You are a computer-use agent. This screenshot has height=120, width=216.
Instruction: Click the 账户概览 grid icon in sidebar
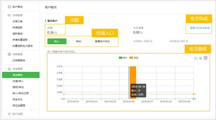tap(9, 7)
